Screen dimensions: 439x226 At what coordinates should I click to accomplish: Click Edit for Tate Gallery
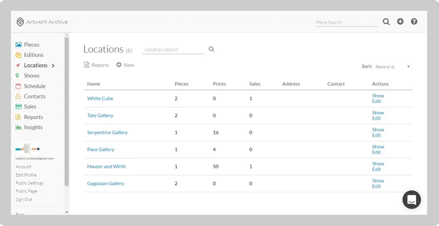[376, 118]
